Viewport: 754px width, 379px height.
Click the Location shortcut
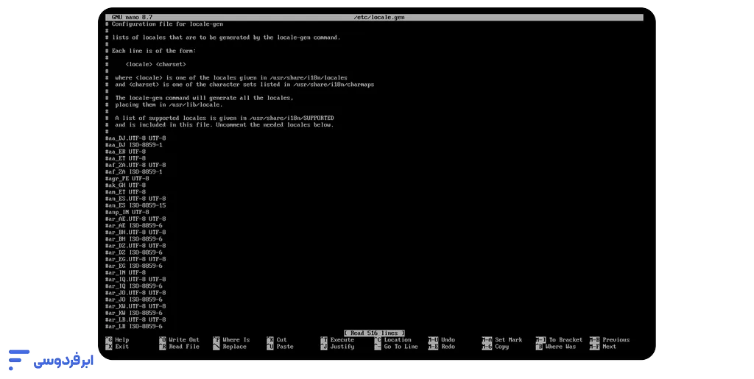pos(398,340)
